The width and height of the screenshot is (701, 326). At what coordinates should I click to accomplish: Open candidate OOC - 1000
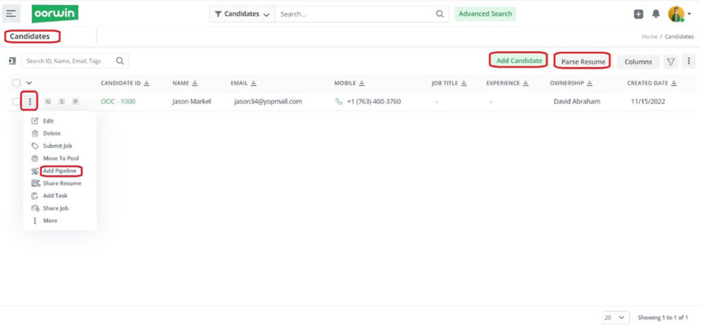pyautogui.click(x=118, y=101)
